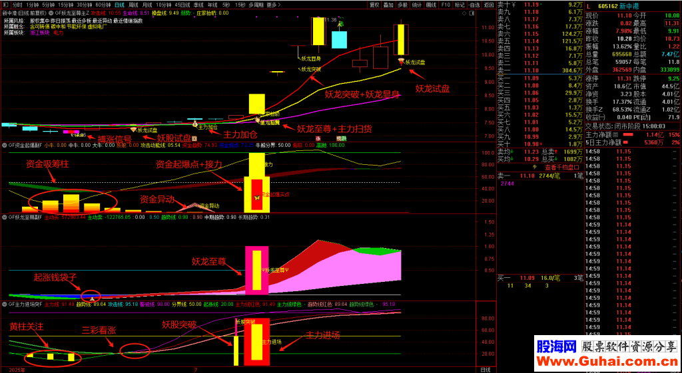Open the 多周期 multi-period view
The height and width of the screenshot is (373, 682).
tap(256, 5)
